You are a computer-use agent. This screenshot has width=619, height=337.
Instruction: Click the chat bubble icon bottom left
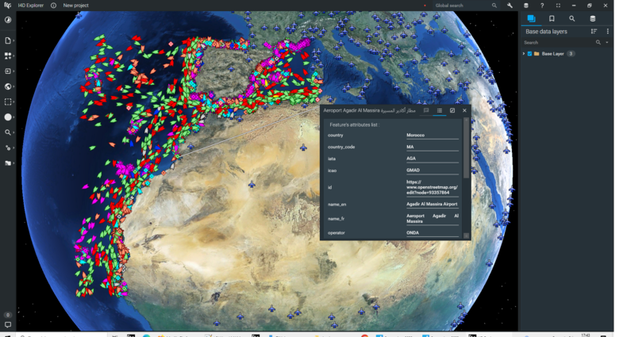(7, 325)
